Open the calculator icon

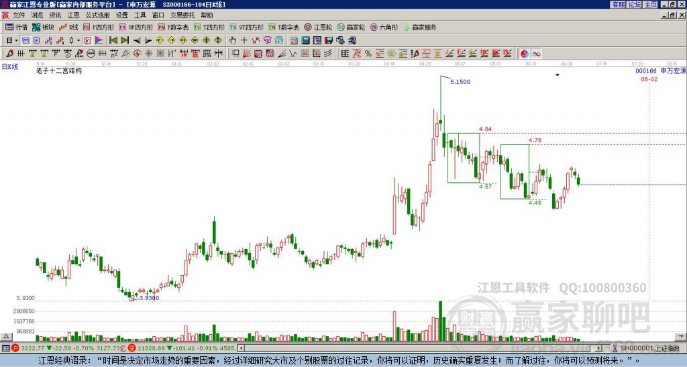tap(305, 40)
